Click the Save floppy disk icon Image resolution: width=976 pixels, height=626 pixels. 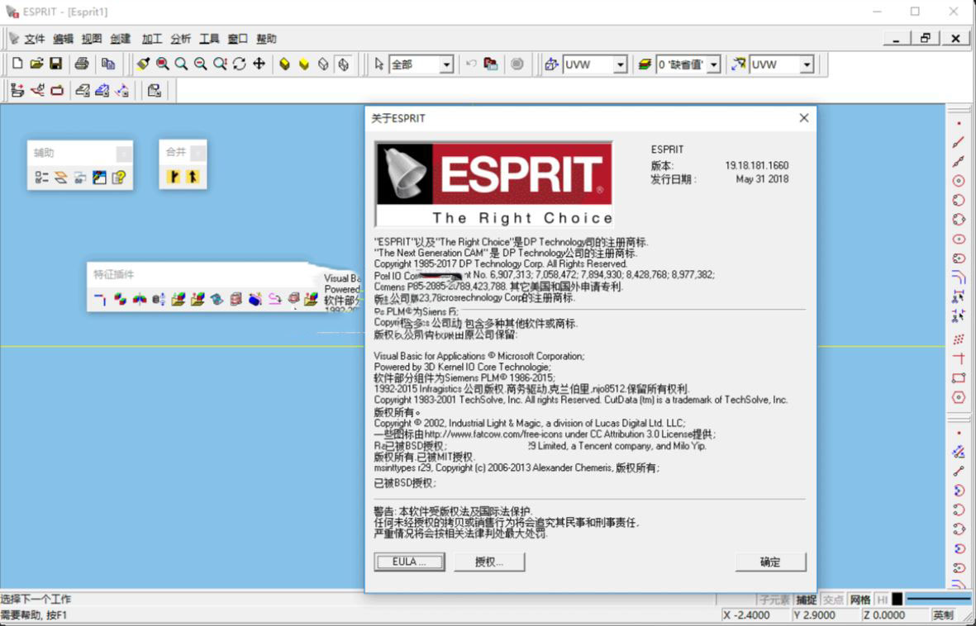[x=56, y=64]
